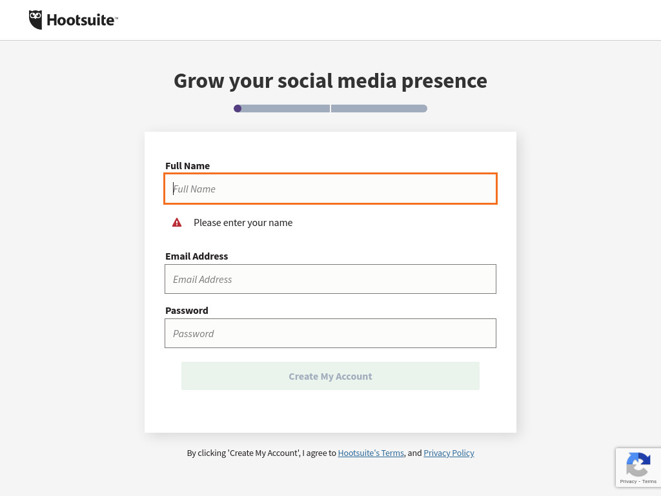This screenshot has width=661, height=496.
Task: Click the second progress bar segment
Action: pos(379,108)
